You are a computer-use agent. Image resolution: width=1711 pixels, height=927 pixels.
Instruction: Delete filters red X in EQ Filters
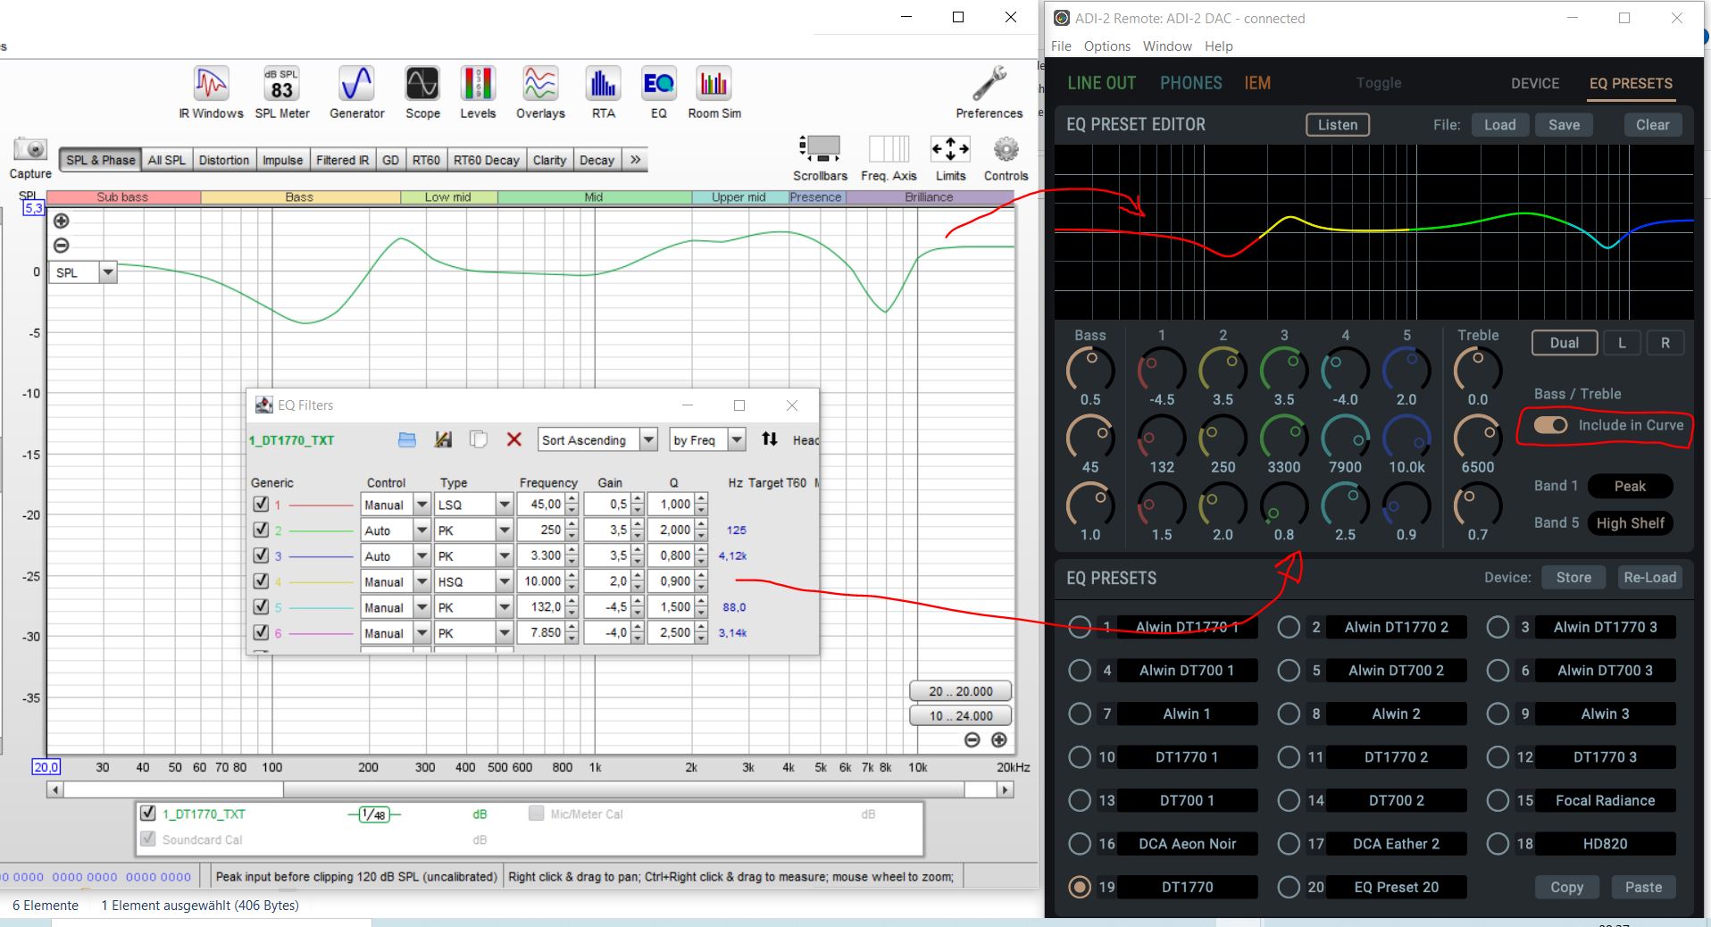(513, 439)
